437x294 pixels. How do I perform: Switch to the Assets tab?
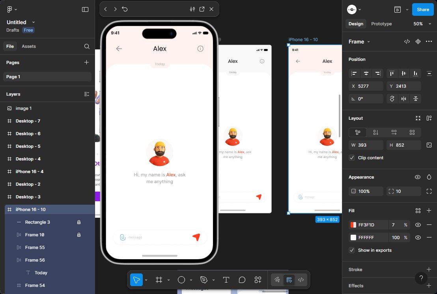[29, 46]
